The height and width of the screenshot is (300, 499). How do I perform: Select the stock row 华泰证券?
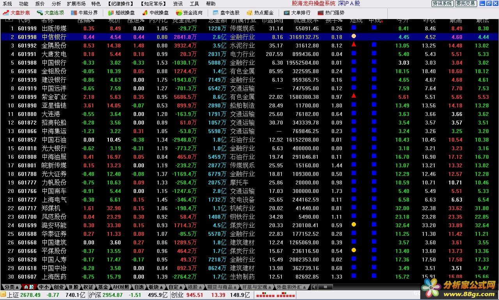(249, 233)
